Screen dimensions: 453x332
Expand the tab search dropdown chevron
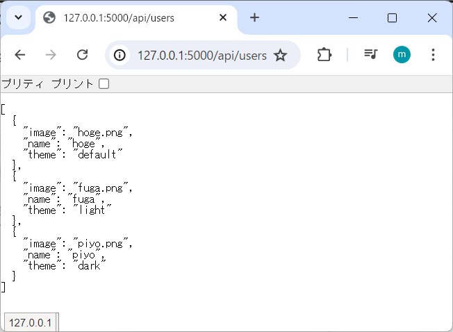pos(18,17)
